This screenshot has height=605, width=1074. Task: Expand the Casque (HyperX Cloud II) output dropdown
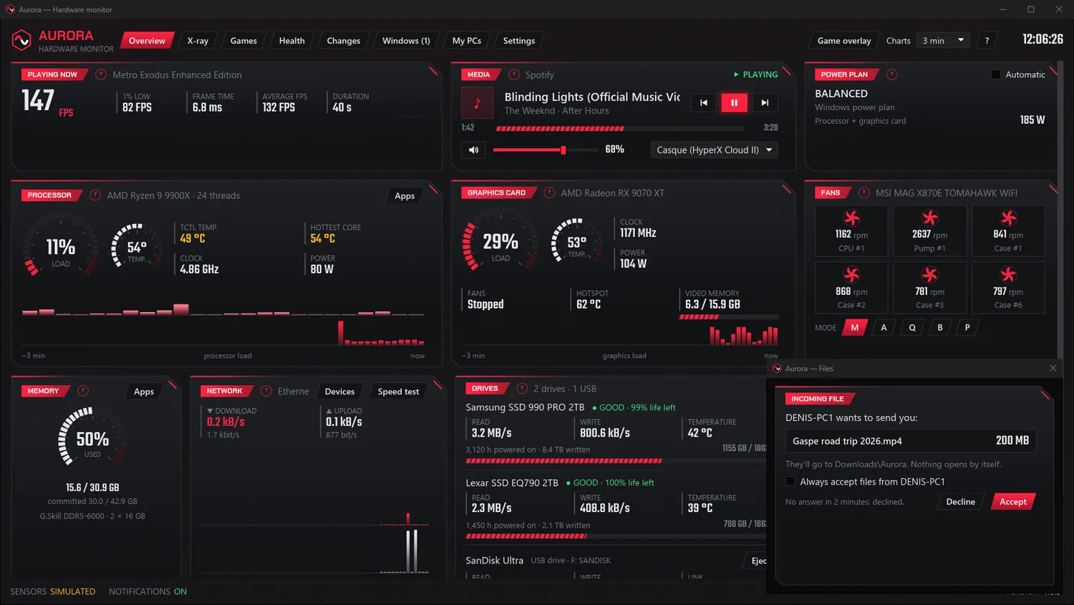click(x=714, y=150)
